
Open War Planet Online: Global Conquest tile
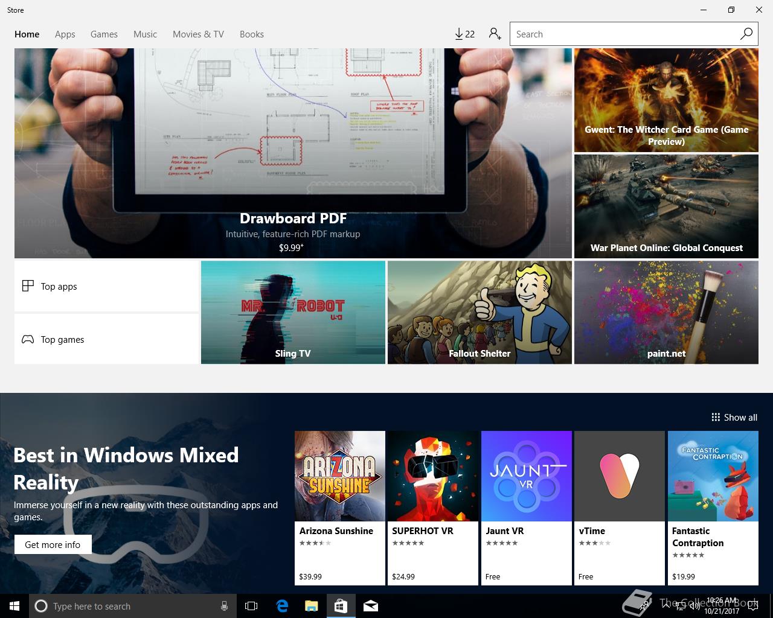coord(666,206)
